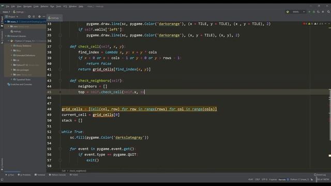The height and width of the screenshot is (186, 331).
Task: Expand the venv folder under maze_1
Action: [8, 26]
